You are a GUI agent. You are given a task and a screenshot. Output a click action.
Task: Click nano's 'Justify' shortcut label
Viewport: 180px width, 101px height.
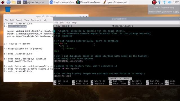[x=136, y=81]
